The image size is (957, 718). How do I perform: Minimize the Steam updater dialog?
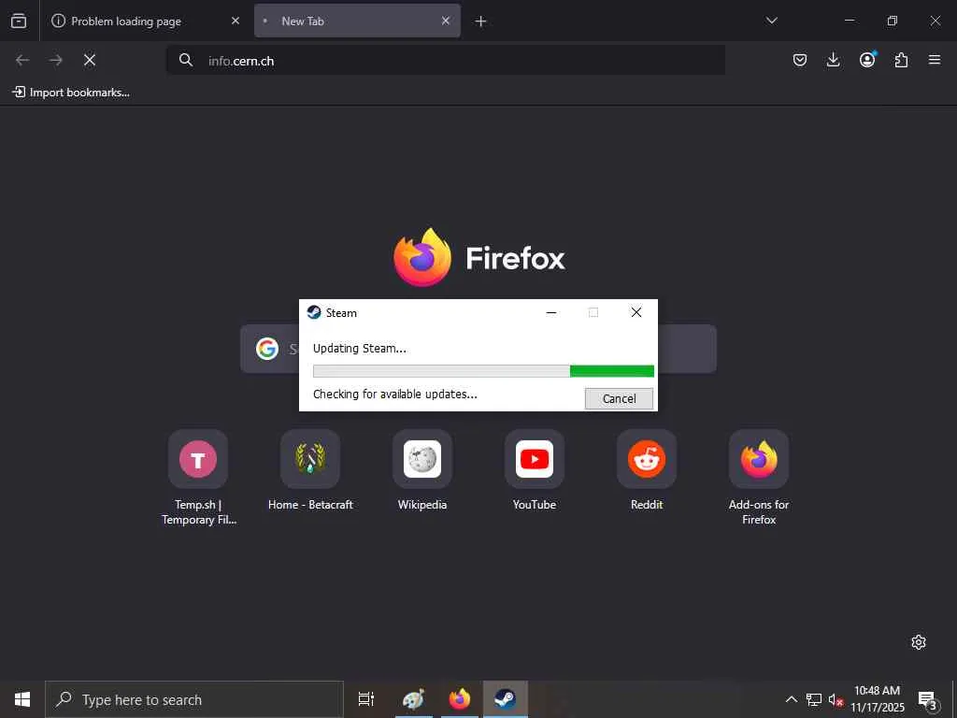(x=551, y=312)
